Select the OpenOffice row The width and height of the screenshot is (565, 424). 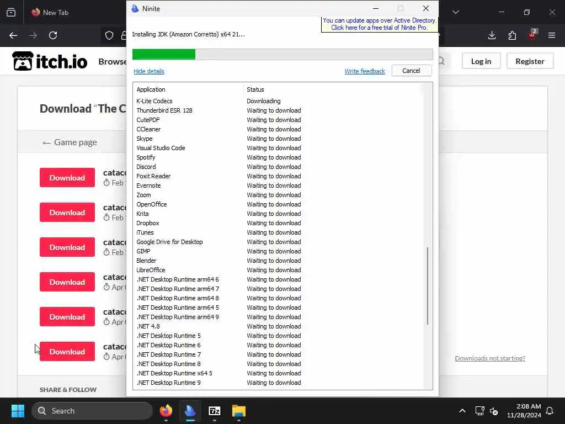(x=278, y=204)
